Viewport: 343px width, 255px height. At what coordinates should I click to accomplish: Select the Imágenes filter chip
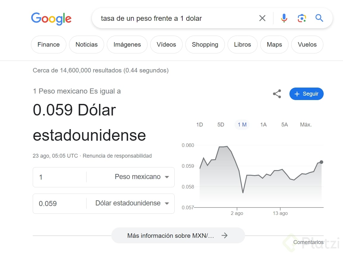pos(127,45)
